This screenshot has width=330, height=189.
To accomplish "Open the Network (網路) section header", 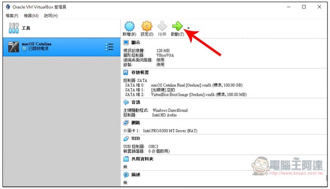I will tap(136, 123).
